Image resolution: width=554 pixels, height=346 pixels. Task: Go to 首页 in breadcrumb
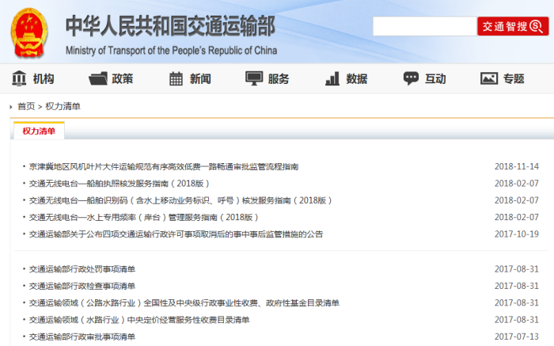(26, 106)
